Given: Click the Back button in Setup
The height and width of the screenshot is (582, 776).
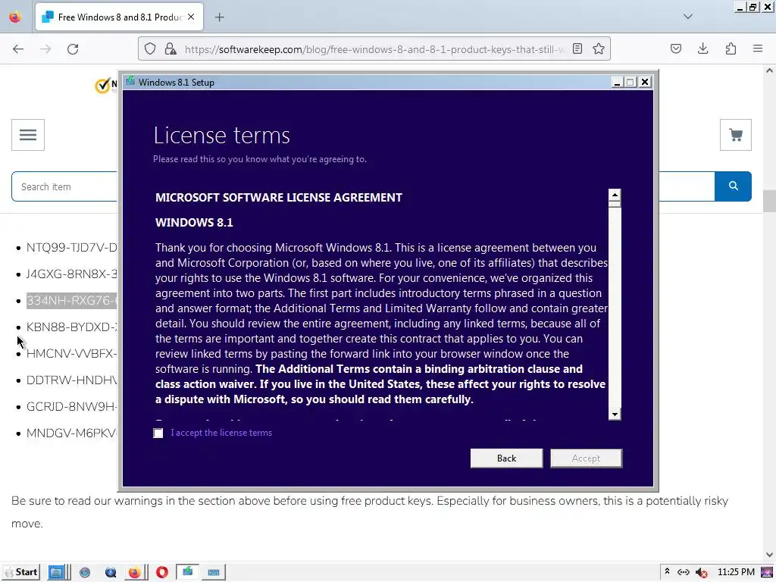Looking at the screenshot, I should point(506,458).
